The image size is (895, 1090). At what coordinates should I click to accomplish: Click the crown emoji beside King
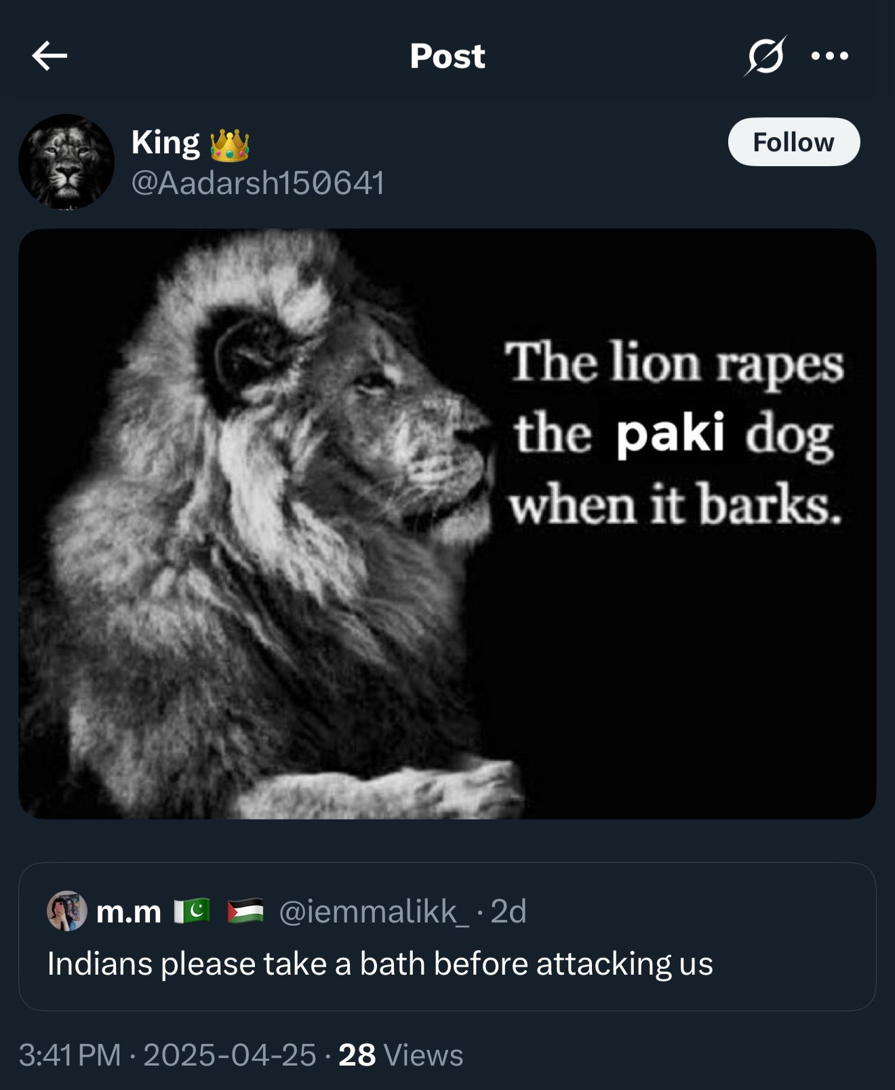pyautogui.click(x=230, y=144)
